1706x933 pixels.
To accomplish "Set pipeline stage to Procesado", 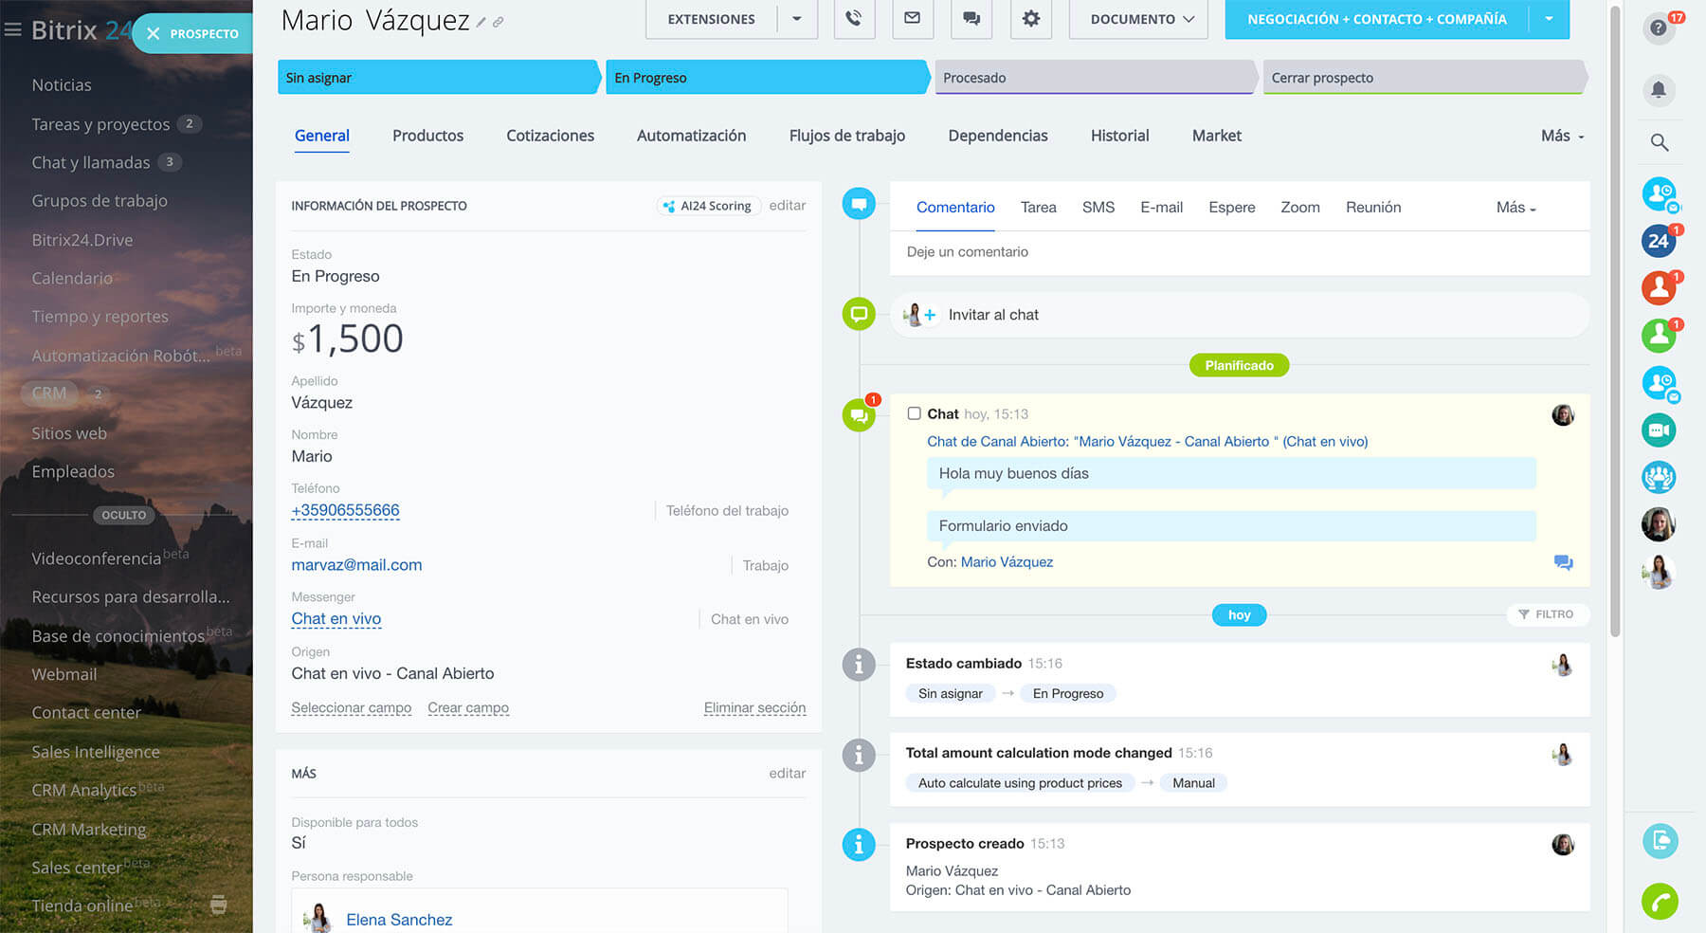I will pos(1095,78).
